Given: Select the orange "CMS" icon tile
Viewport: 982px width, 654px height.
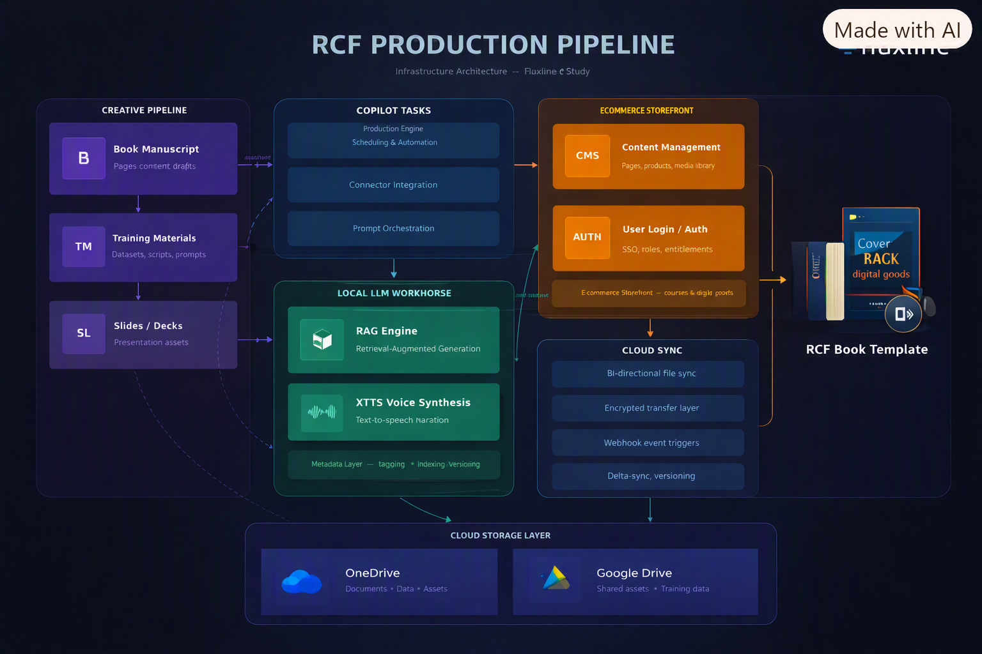Looking at the screenshot, I should (588, 155).
